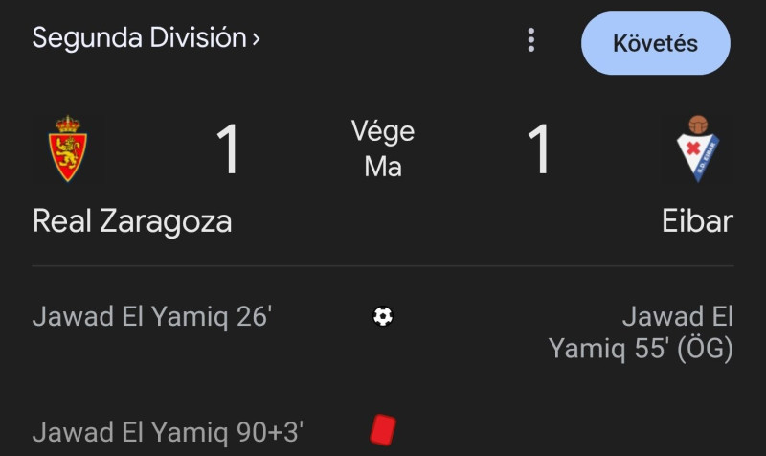Select Real Zaragoza's score of 1

coord(227,149)
